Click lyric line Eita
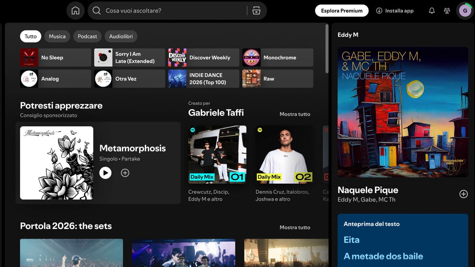This screenshot has width=475, height=267. point(351,240)
